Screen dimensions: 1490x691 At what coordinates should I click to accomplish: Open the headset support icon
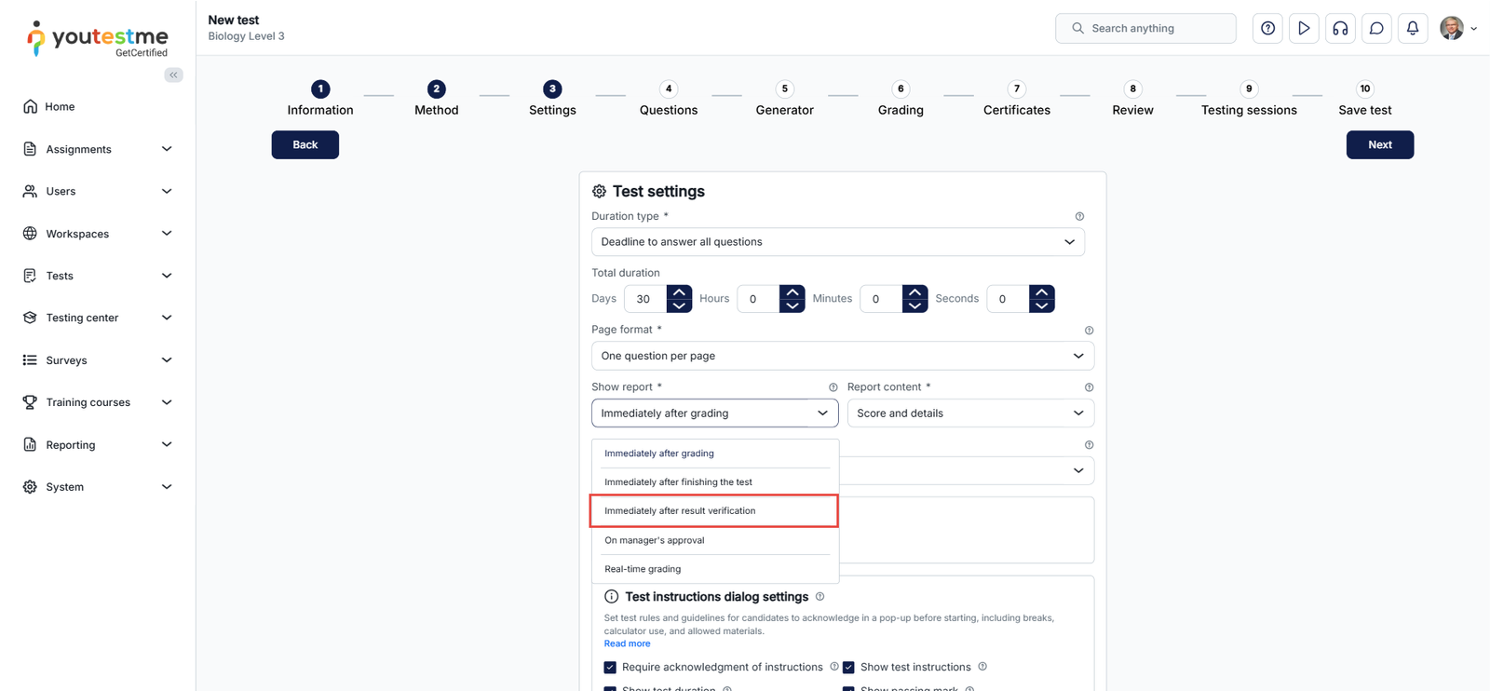(1340, 29)
